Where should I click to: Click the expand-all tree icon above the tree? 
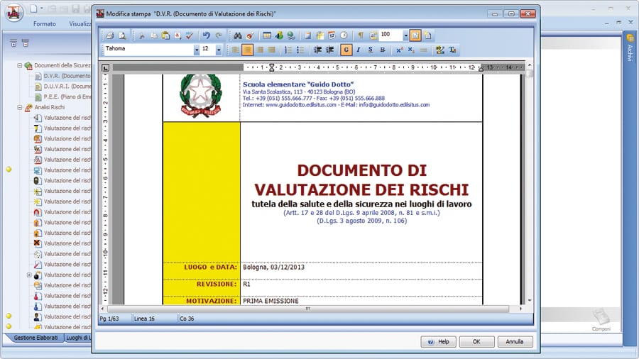click(13, 43)
